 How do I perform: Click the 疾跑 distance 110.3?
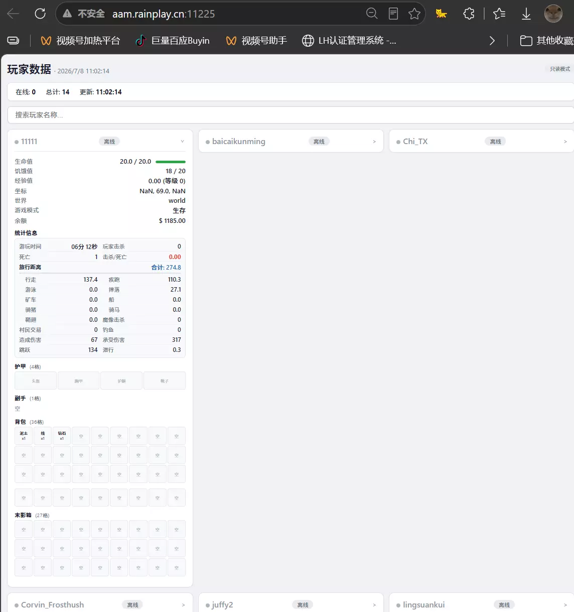pos(174,280)
